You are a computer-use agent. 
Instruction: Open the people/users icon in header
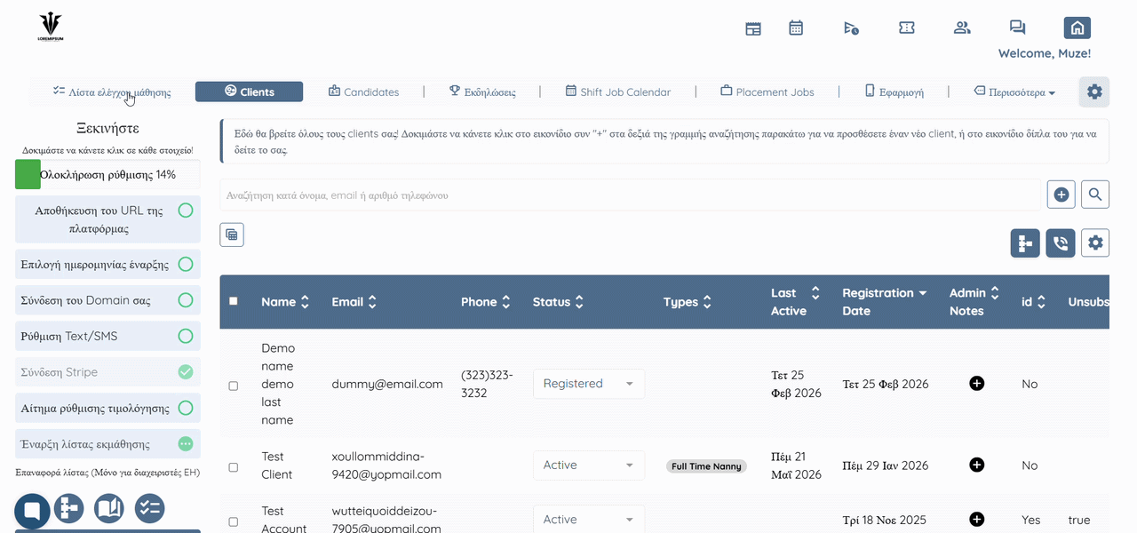click(962, 28)
